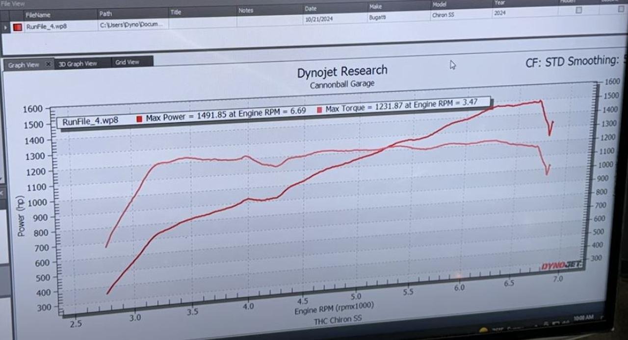Click the taskbar clock showing 10:08 AM
Screen dimensions: 628x340
click(x=583, y=318)
